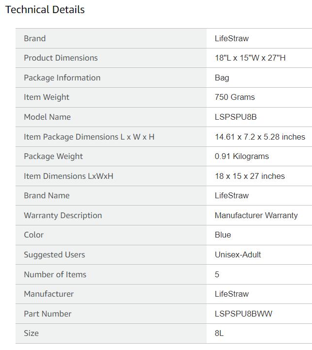The width and height of the screenshot is (312, 350).
Task: Click the LifeStraw brand value
Action: click(x=231, y=38)
